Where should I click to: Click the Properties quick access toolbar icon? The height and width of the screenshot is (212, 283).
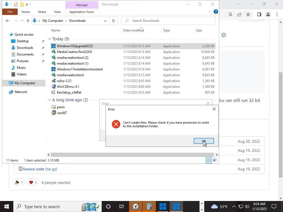(16, 4)
